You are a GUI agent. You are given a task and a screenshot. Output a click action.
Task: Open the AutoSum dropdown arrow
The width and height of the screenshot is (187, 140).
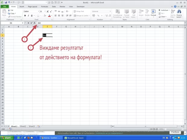pos(169,10)
